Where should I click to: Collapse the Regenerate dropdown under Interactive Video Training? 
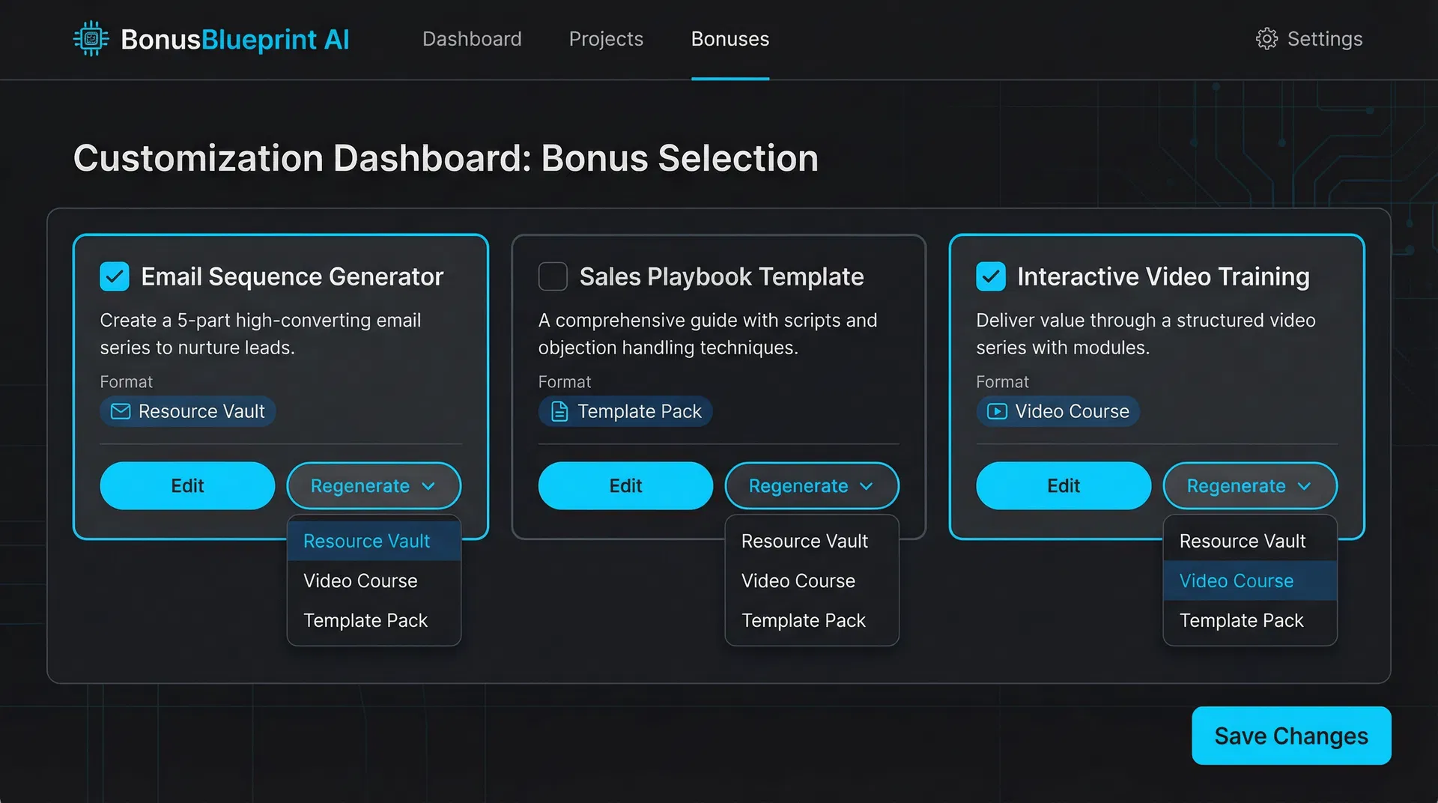[1249, 485]
